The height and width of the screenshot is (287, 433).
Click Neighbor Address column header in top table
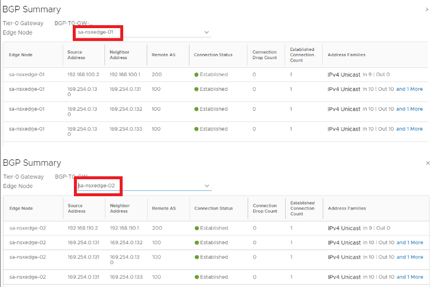[119, 54]
